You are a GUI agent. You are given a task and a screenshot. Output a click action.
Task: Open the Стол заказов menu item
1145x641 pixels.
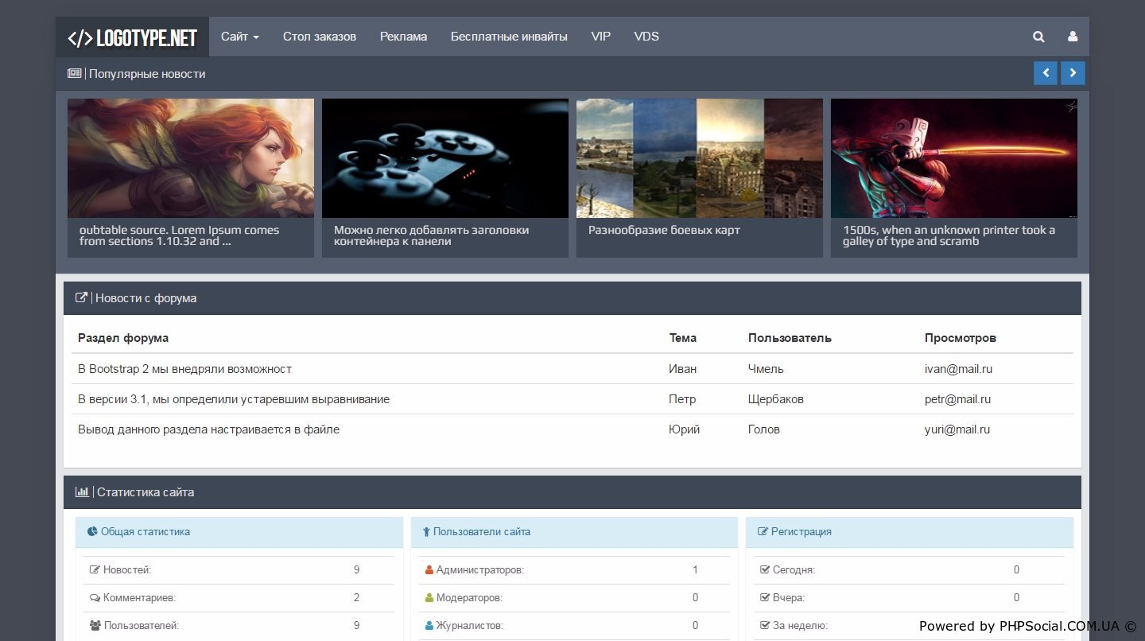point(319,37)
